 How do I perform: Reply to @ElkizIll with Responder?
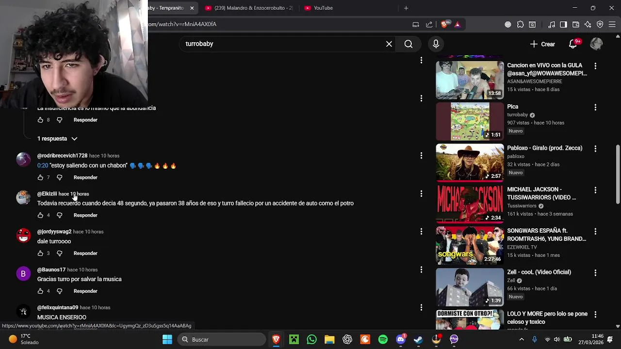point(85,215)
